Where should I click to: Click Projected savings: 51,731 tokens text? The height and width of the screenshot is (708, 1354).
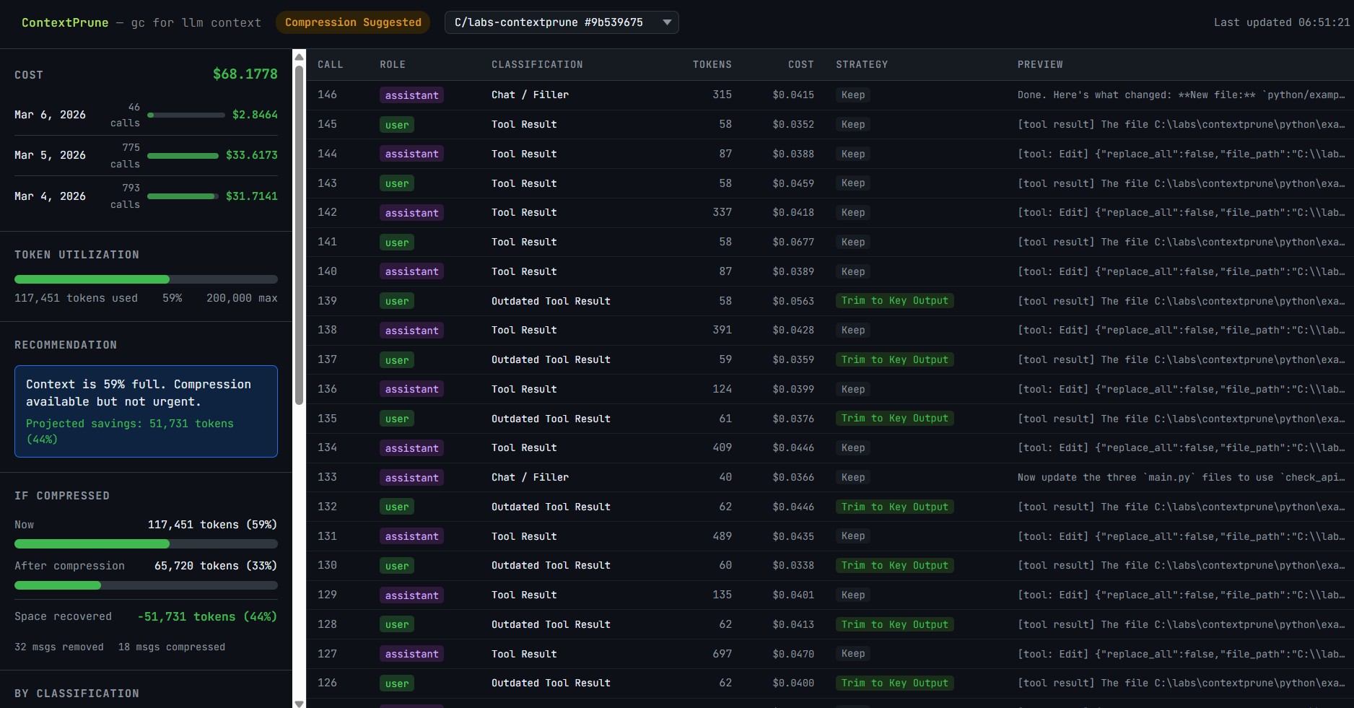tap(130, 431)
